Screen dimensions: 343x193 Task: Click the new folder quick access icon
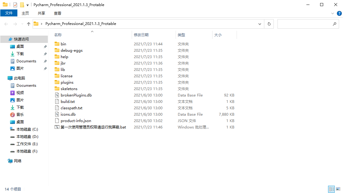(x=22, y=5)
